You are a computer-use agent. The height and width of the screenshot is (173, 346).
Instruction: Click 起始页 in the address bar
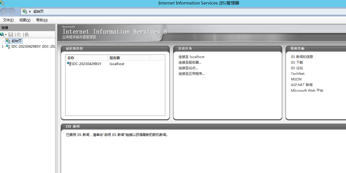39,11
